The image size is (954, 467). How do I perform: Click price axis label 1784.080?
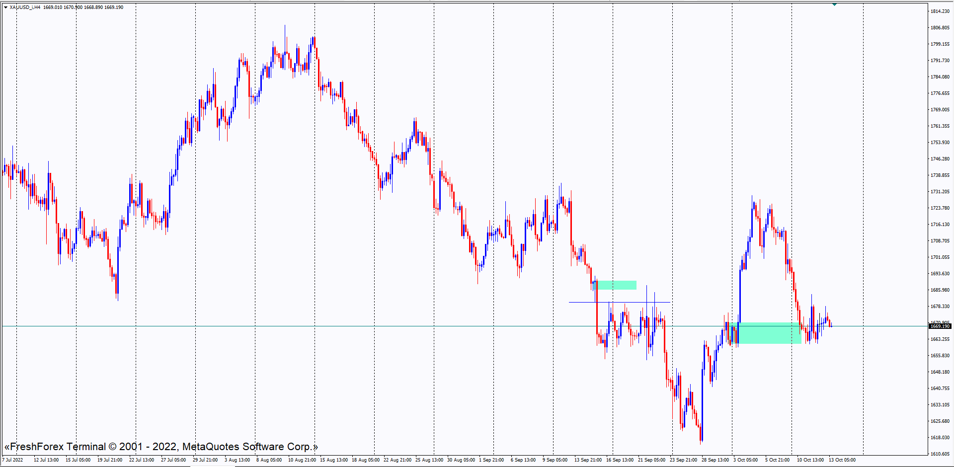click(940, 77)
